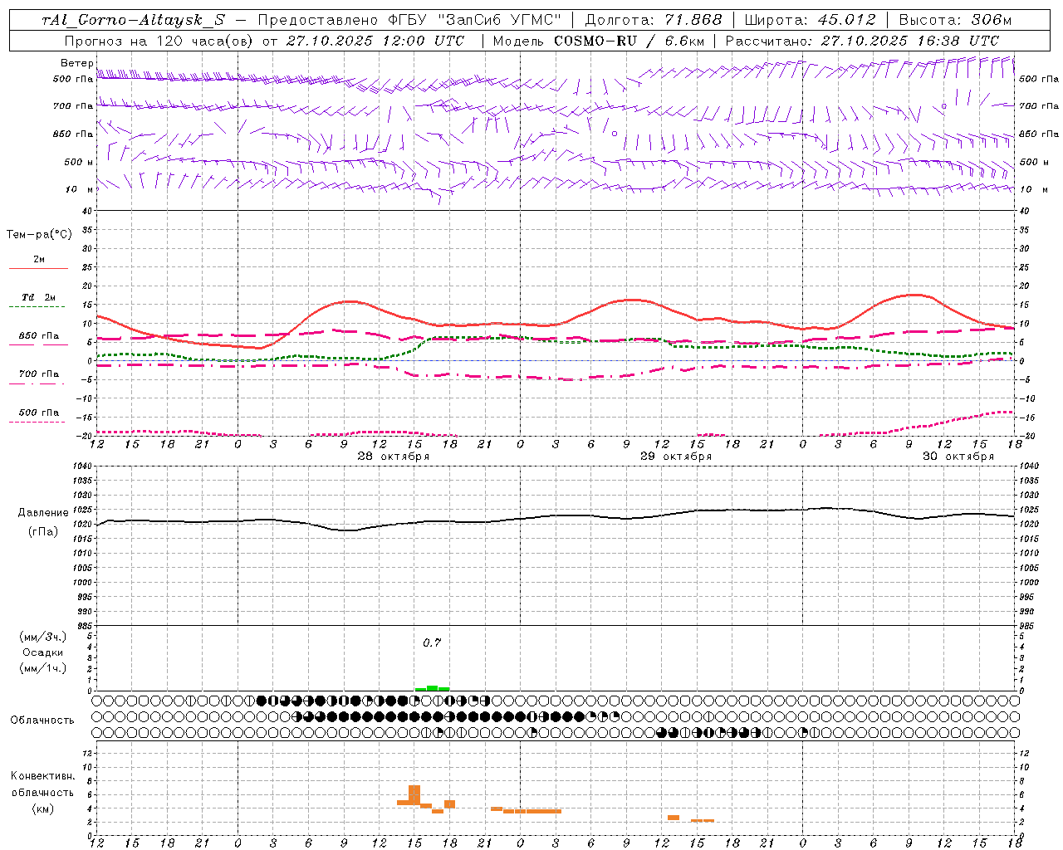The width and height of the screenshot is (1063, 850).
Task: Click the provider text ФГБУ "ЗапСиб УГМС"
Action: 474,20
